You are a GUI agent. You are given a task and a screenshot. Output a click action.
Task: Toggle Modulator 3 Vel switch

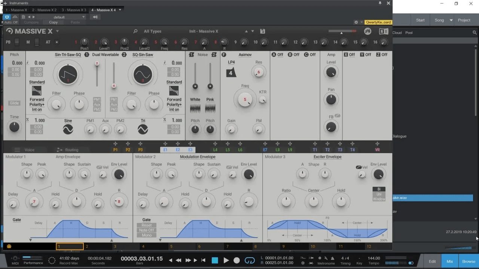(359, 167)
